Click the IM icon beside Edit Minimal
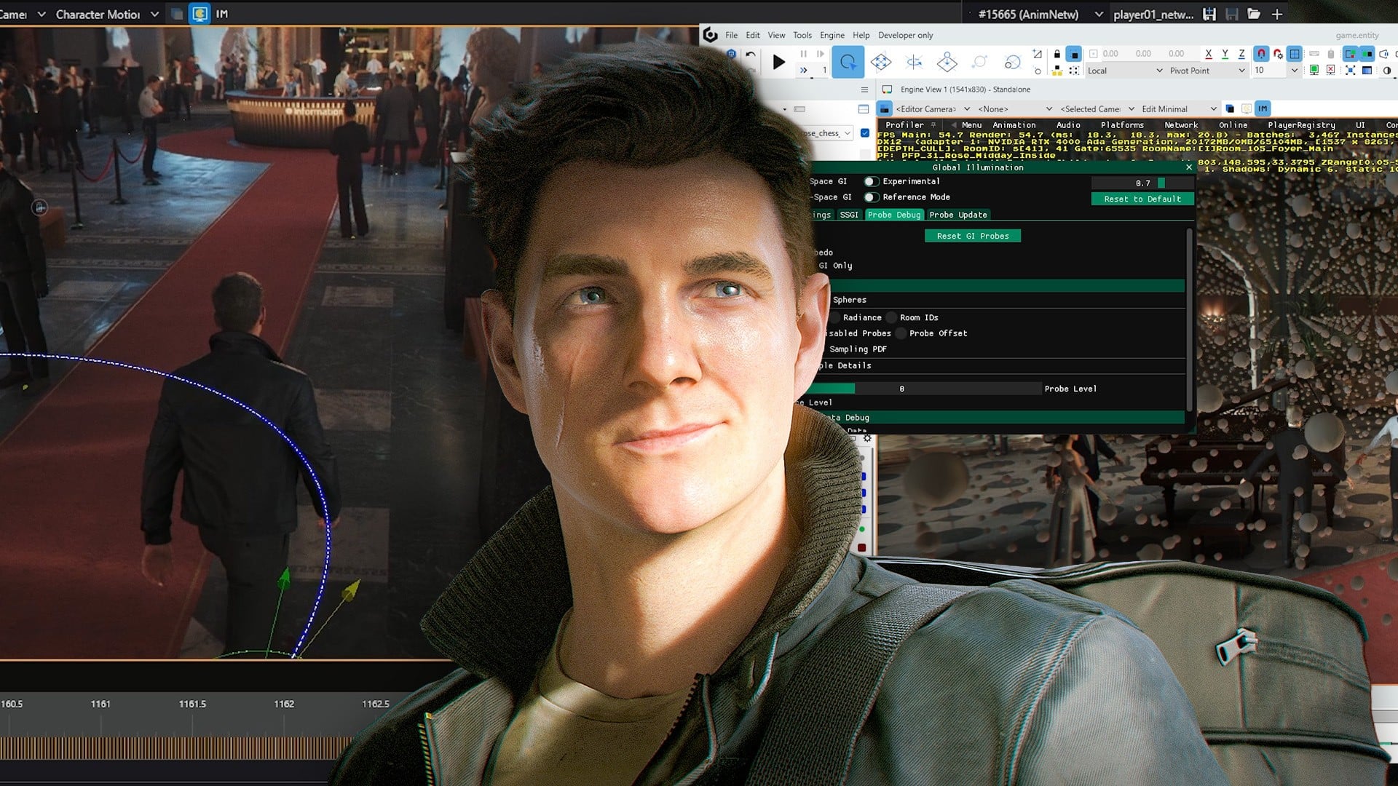1398x786 pixels. pyautogui.click(x=1263, y=108)
